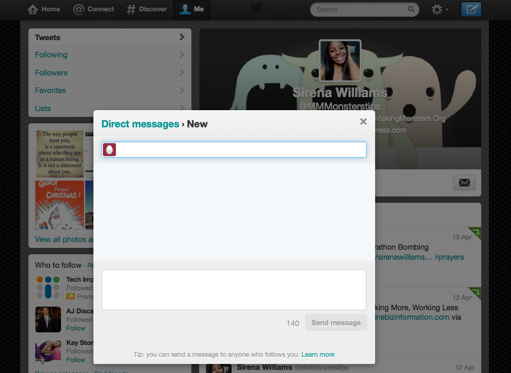The width and height of the screenshot is (511, 373).
Task: Open the inebizinformation.com link
Action: (412, 317)
